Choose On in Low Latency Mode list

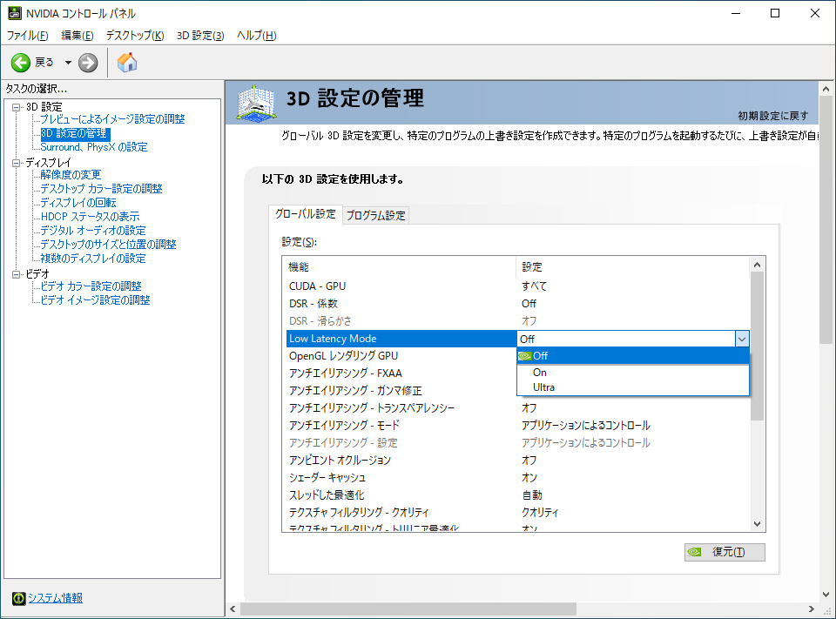(x=540, y=373)
